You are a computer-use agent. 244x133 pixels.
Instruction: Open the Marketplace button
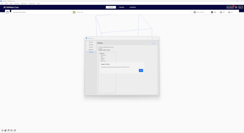pyautogui.click(x=230, y=7)
